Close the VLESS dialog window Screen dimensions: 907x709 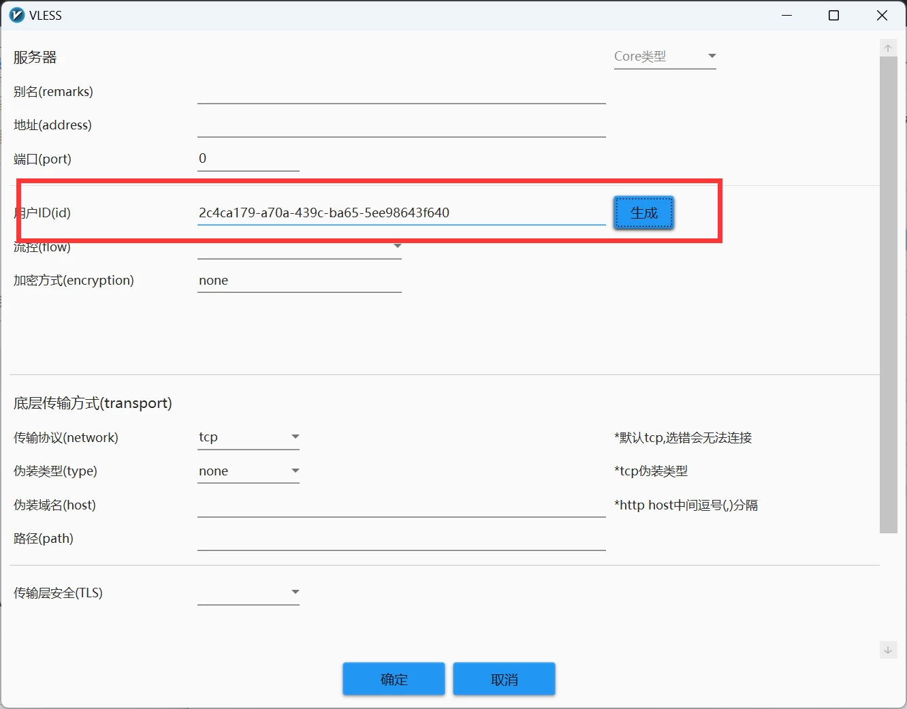(x=882, y=15)
